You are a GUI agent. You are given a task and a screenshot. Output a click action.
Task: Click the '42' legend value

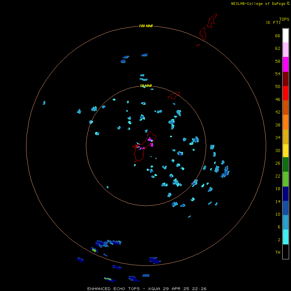pyautogui.click(x=278, y=112)
